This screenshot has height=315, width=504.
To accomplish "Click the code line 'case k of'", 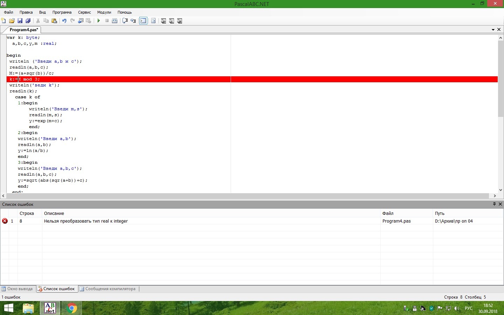I will [28, 97].
